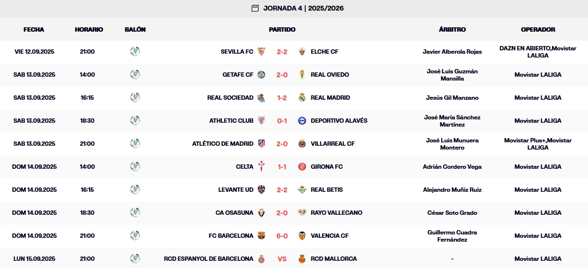Click the ÁRBITRO column header

pyautogui.click(x=452, y=30)
